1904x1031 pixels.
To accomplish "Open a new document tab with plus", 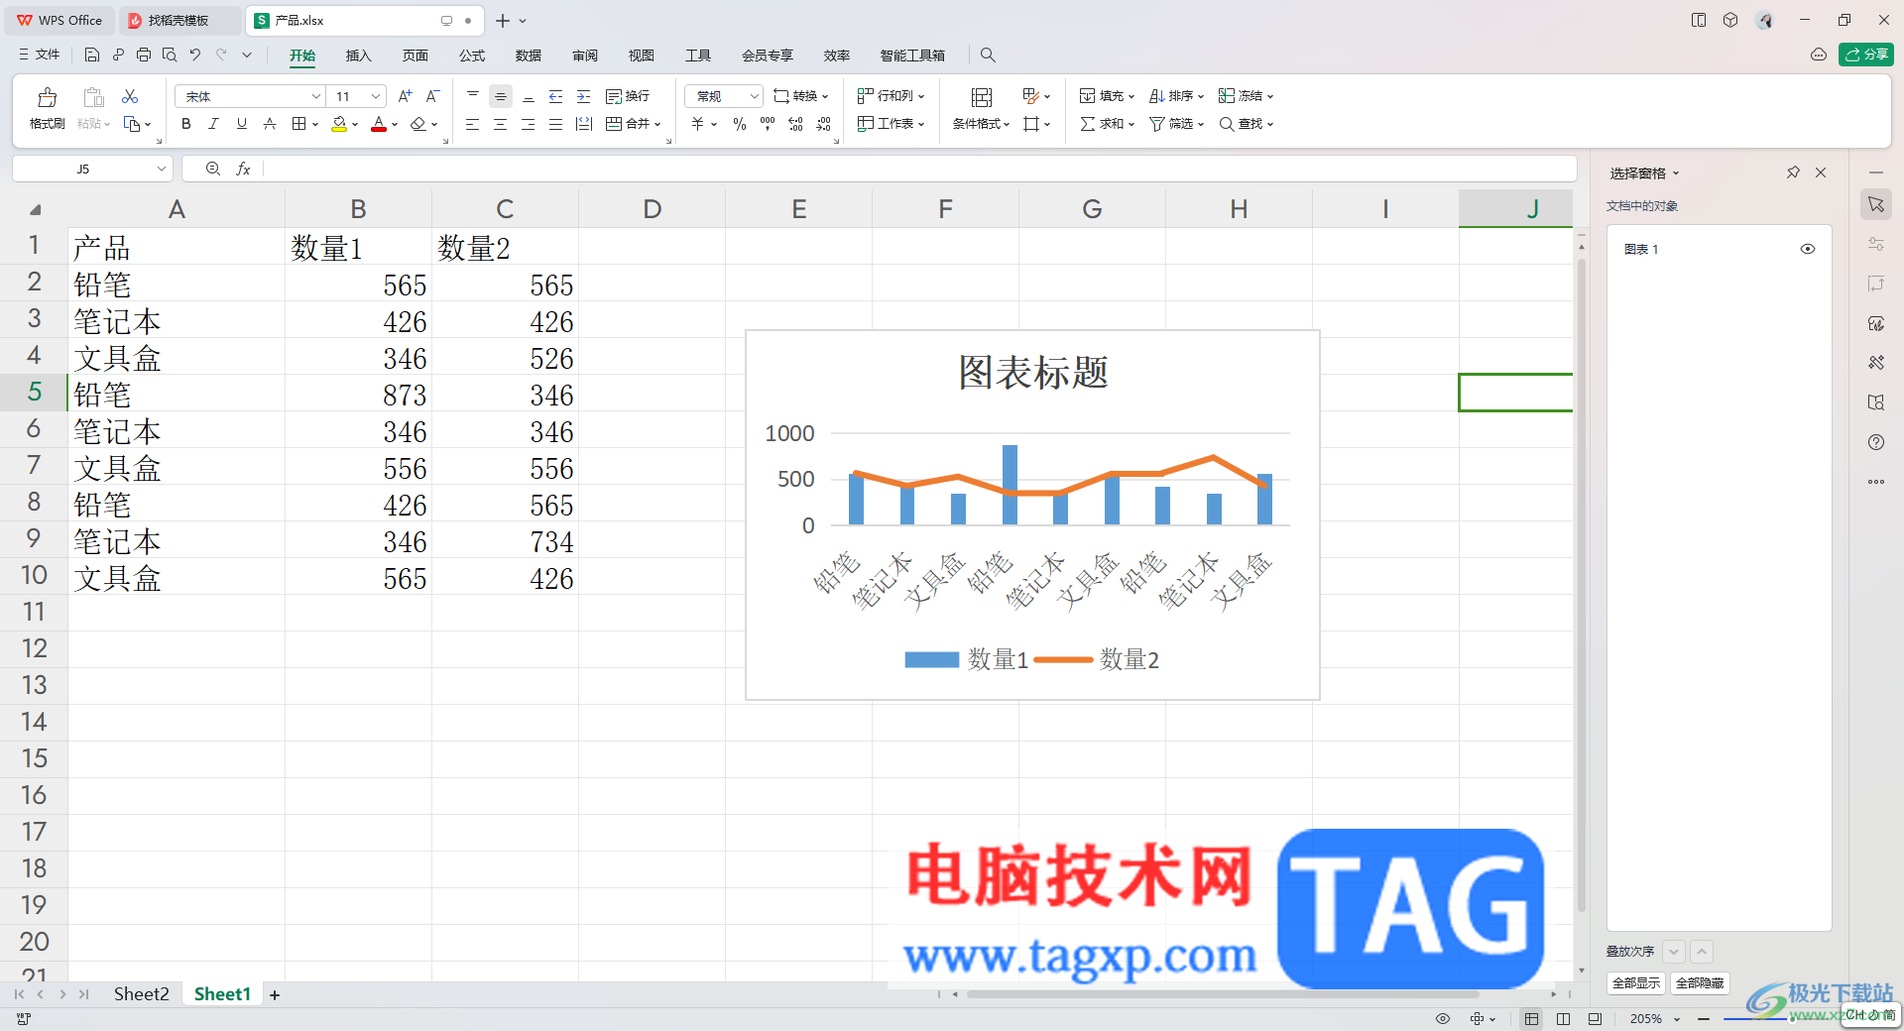I will [503, 21].
